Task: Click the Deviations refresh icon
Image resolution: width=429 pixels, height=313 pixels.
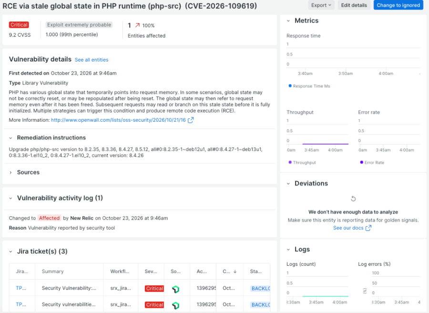Action: (353, 198)
